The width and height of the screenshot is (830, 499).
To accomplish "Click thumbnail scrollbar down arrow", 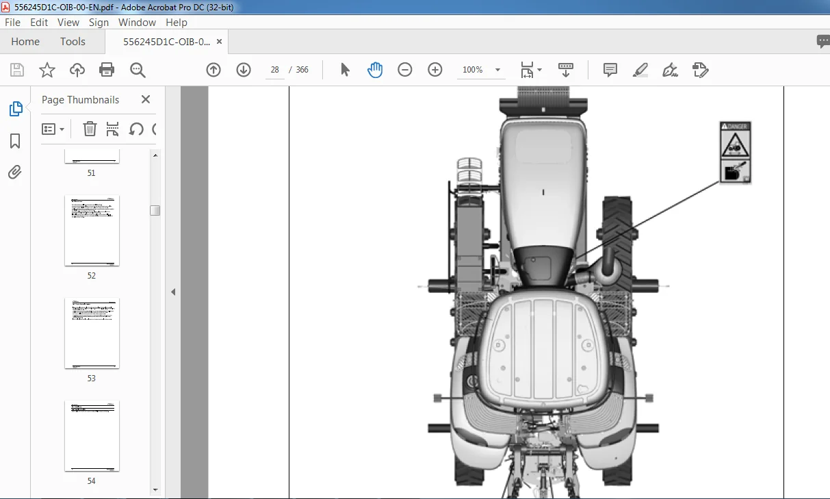I will (x=155, y=489).
